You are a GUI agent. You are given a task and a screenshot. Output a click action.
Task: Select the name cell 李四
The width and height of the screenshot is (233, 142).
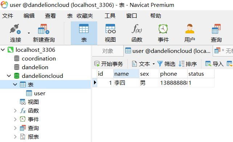pos(126,83)
